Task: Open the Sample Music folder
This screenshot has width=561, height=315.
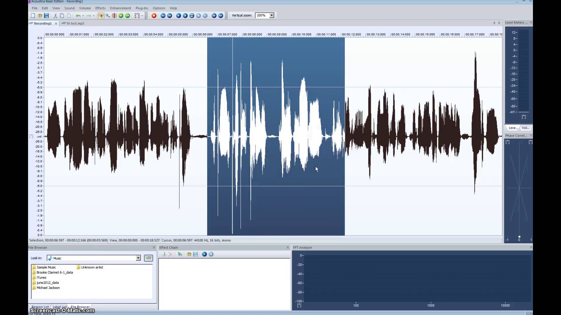Action: 44,267
